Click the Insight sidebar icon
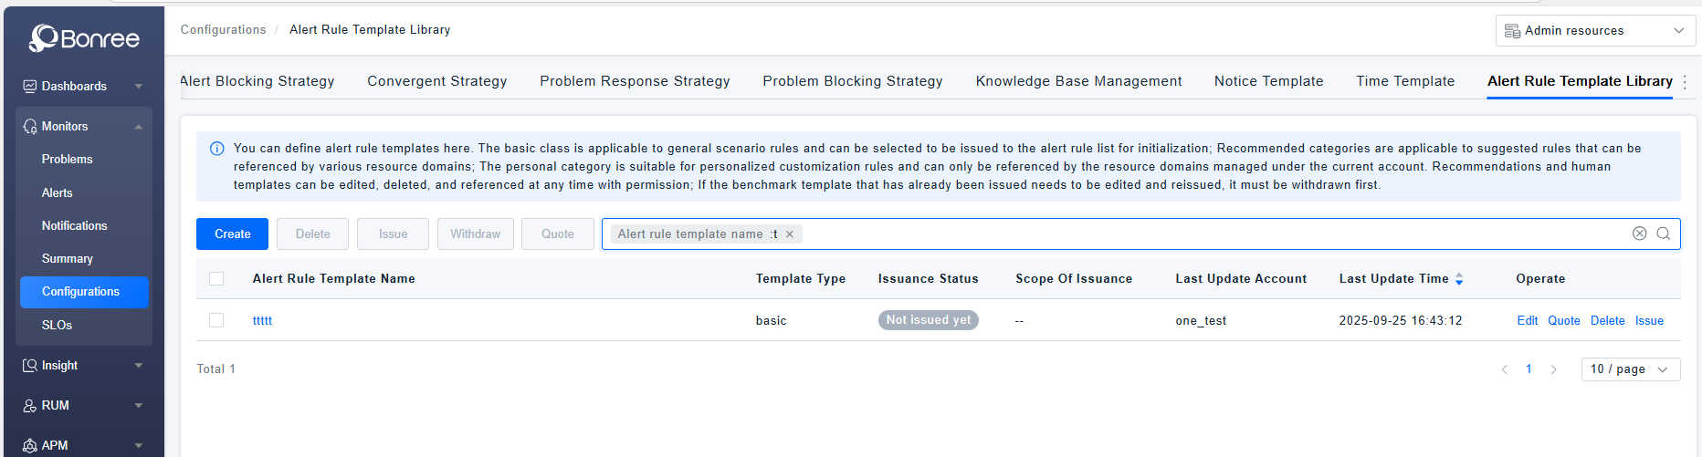 pyautogui.click(x=30, y=366)
